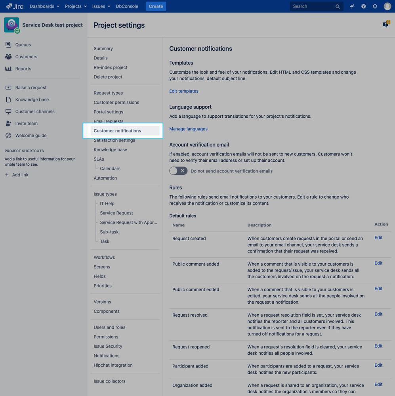
Task: Open Issue collectors settings
Action: click(109, 381)
